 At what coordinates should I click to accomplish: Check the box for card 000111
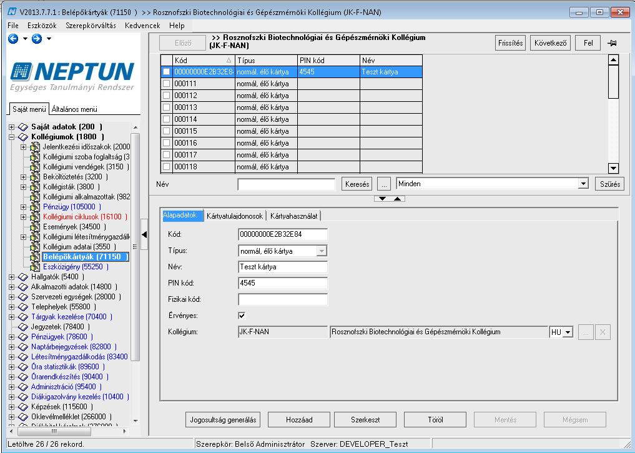[x=167, y=84]
